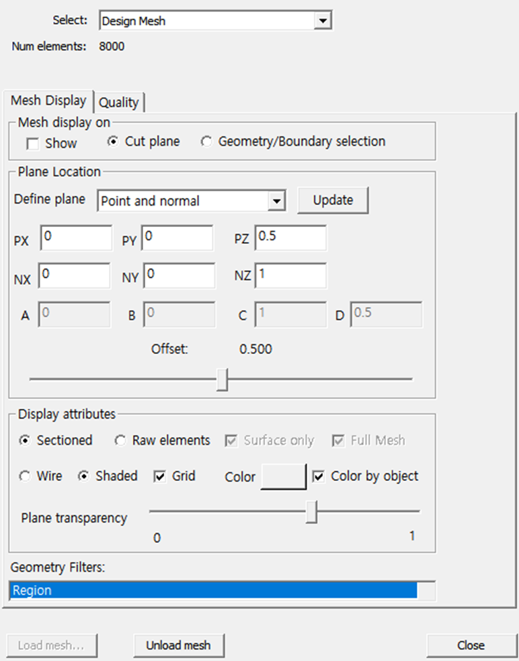Click the Unload mesh button
The width and height of the screenshot is (519, 661).
(179, 646)
